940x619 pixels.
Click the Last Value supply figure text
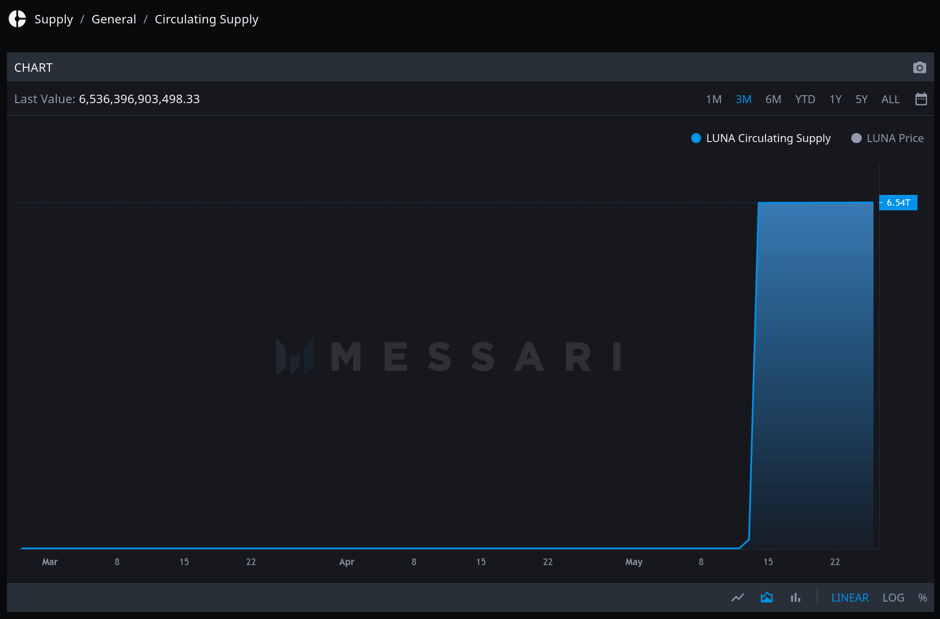coord(140,99)
